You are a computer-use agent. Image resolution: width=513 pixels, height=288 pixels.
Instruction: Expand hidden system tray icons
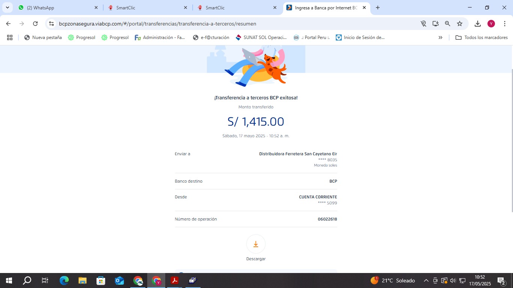click(426, 280)
